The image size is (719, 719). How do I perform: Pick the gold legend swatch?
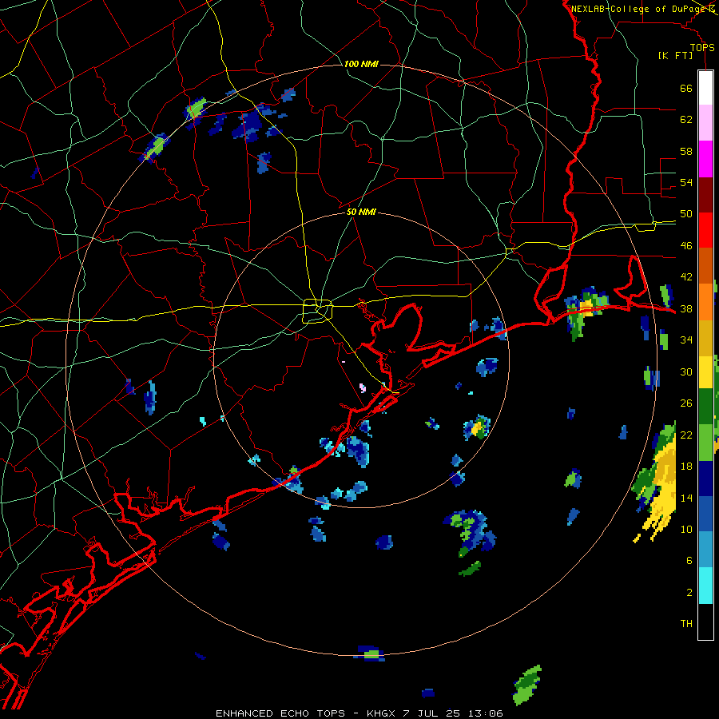pos(705,338)
